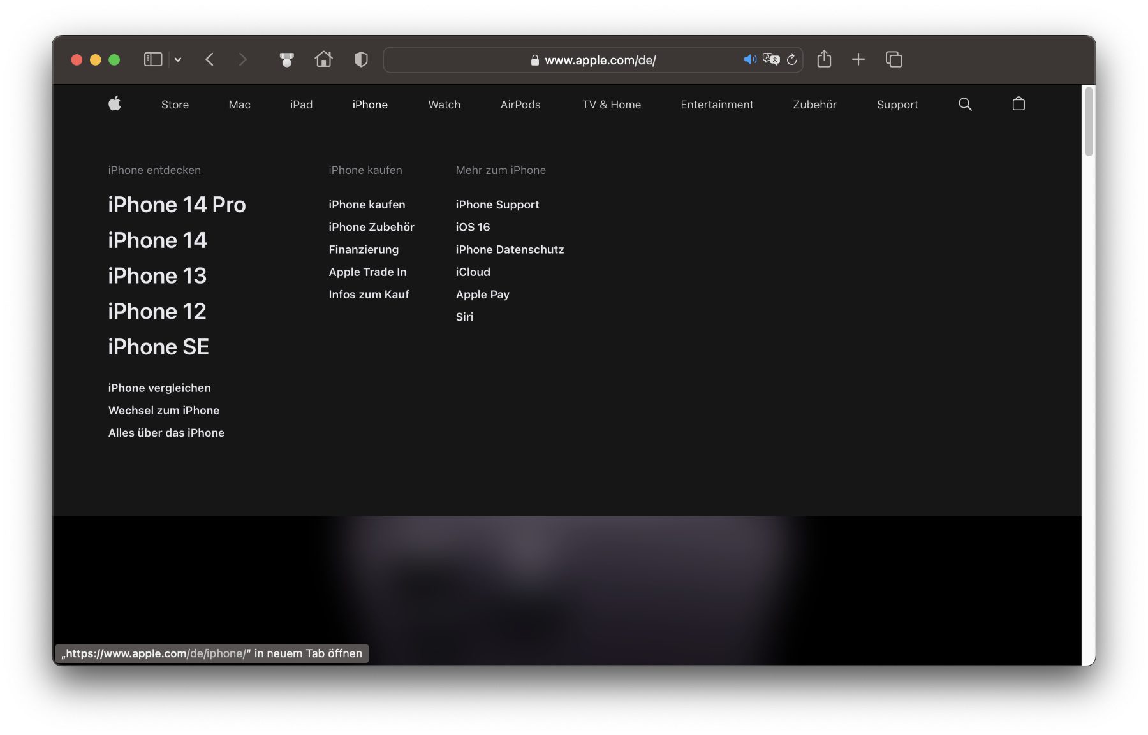Mute tab audio speaker icon
The height and width of the screenshot is (735, 1148).
pos(750,59)
